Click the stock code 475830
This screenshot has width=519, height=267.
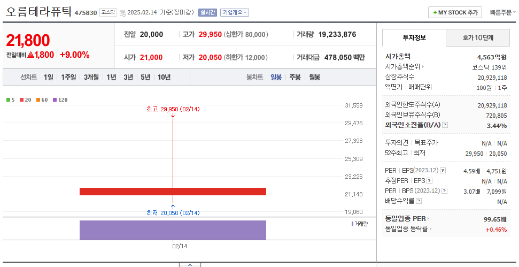(x=86, y=13)
